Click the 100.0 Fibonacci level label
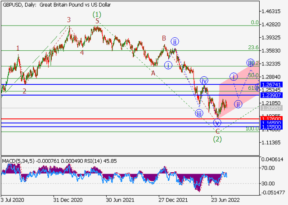 click(252, 129)
